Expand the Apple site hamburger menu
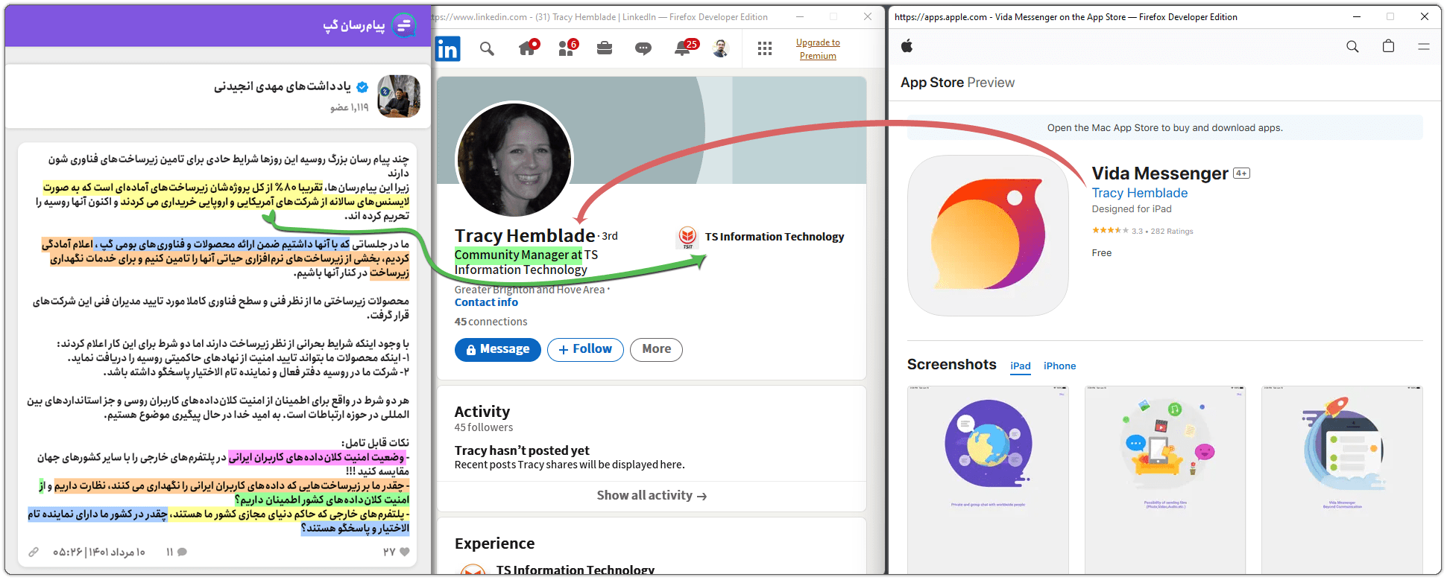This screenshot has width=1447, height=580. click(x=1423, y=47)
